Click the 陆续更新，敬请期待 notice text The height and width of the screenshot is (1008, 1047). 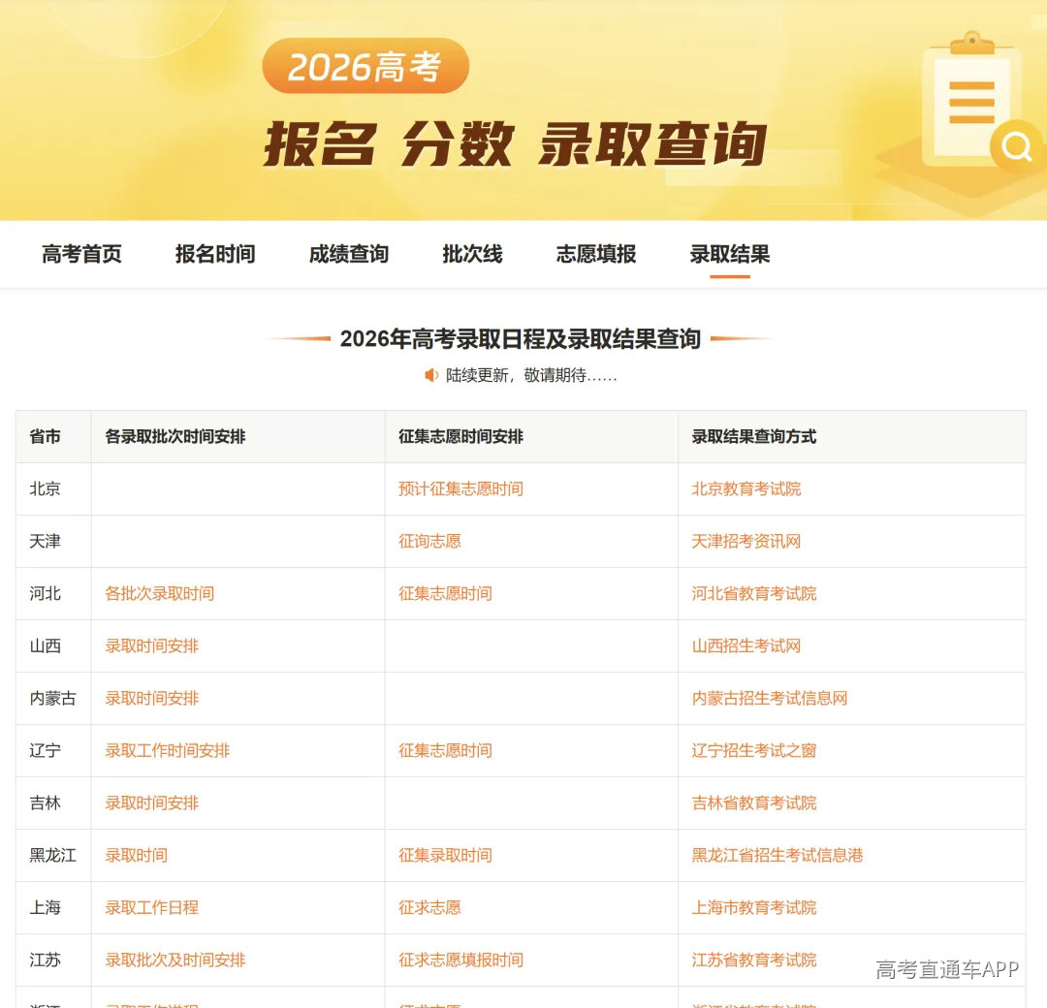[x=531, y=375]
